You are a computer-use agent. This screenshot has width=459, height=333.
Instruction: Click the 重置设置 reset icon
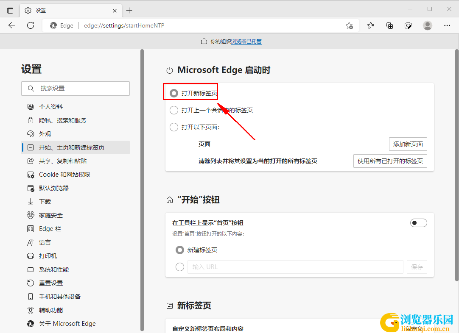pyautogui.click(x=31, y=283)
